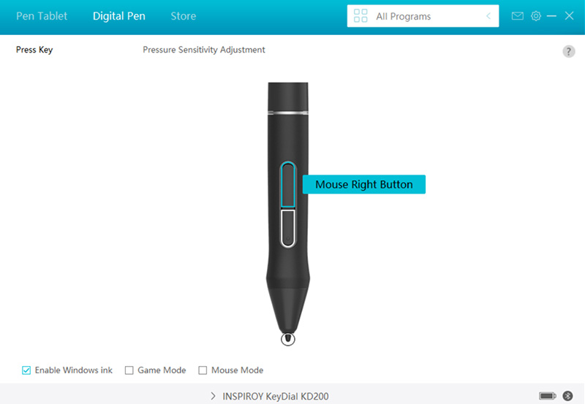Select the lower pen side button

[288, 228]
